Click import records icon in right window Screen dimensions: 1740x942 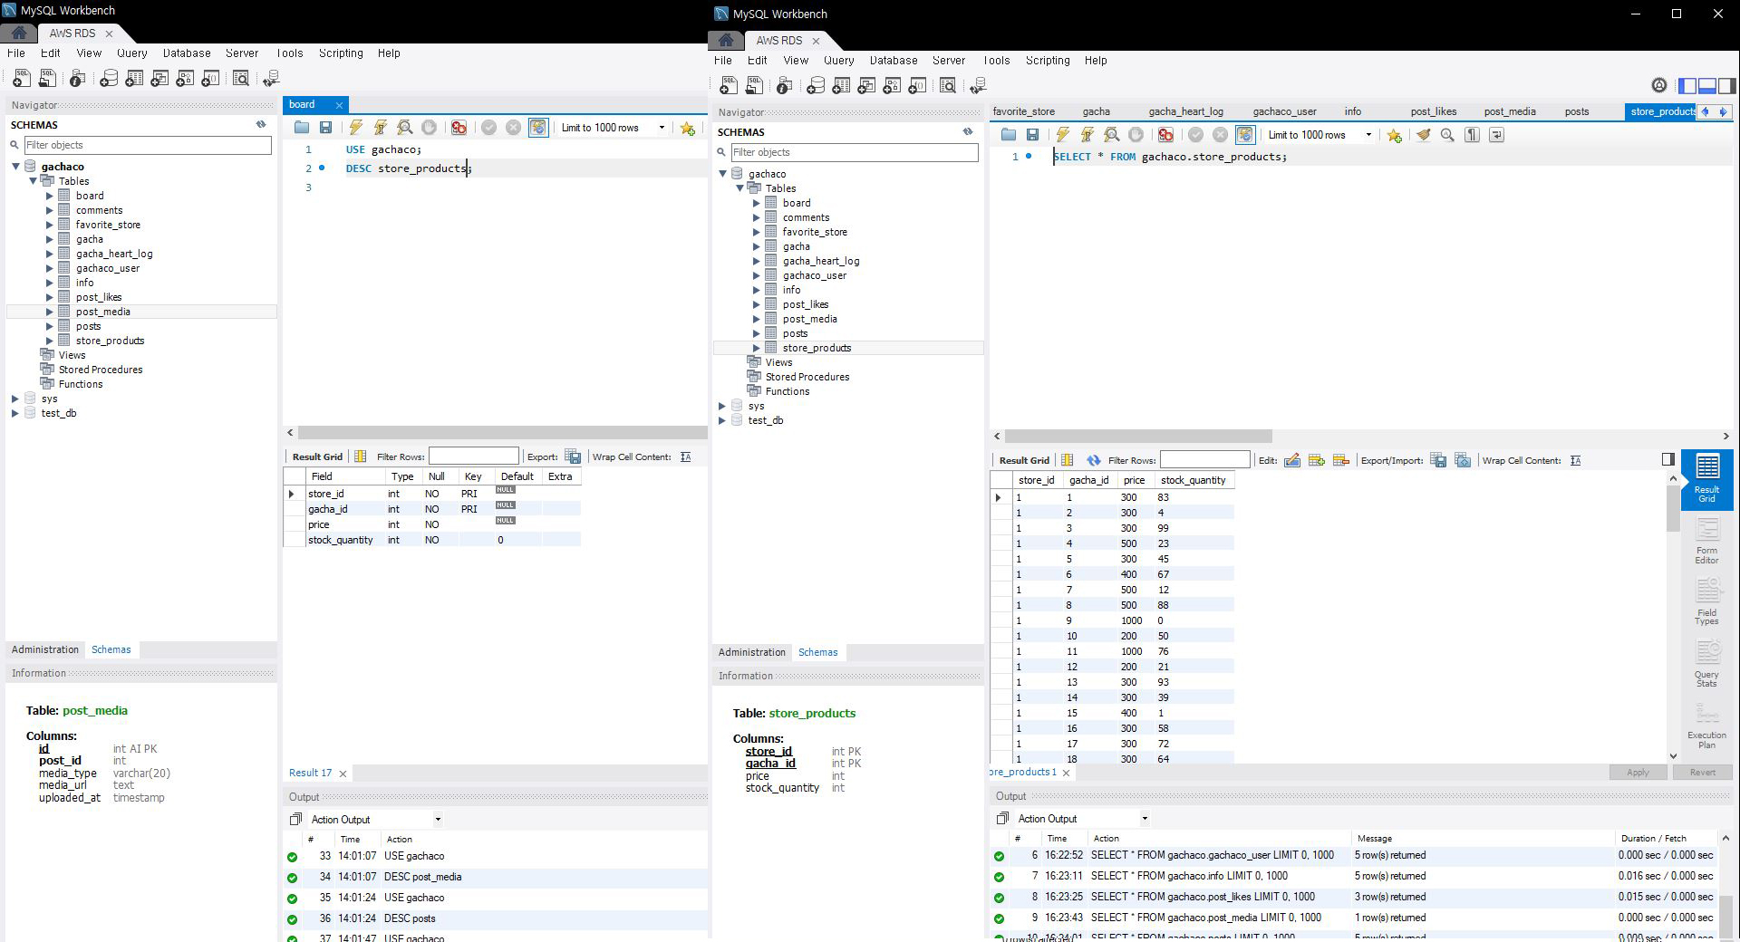coord(1463,460)
